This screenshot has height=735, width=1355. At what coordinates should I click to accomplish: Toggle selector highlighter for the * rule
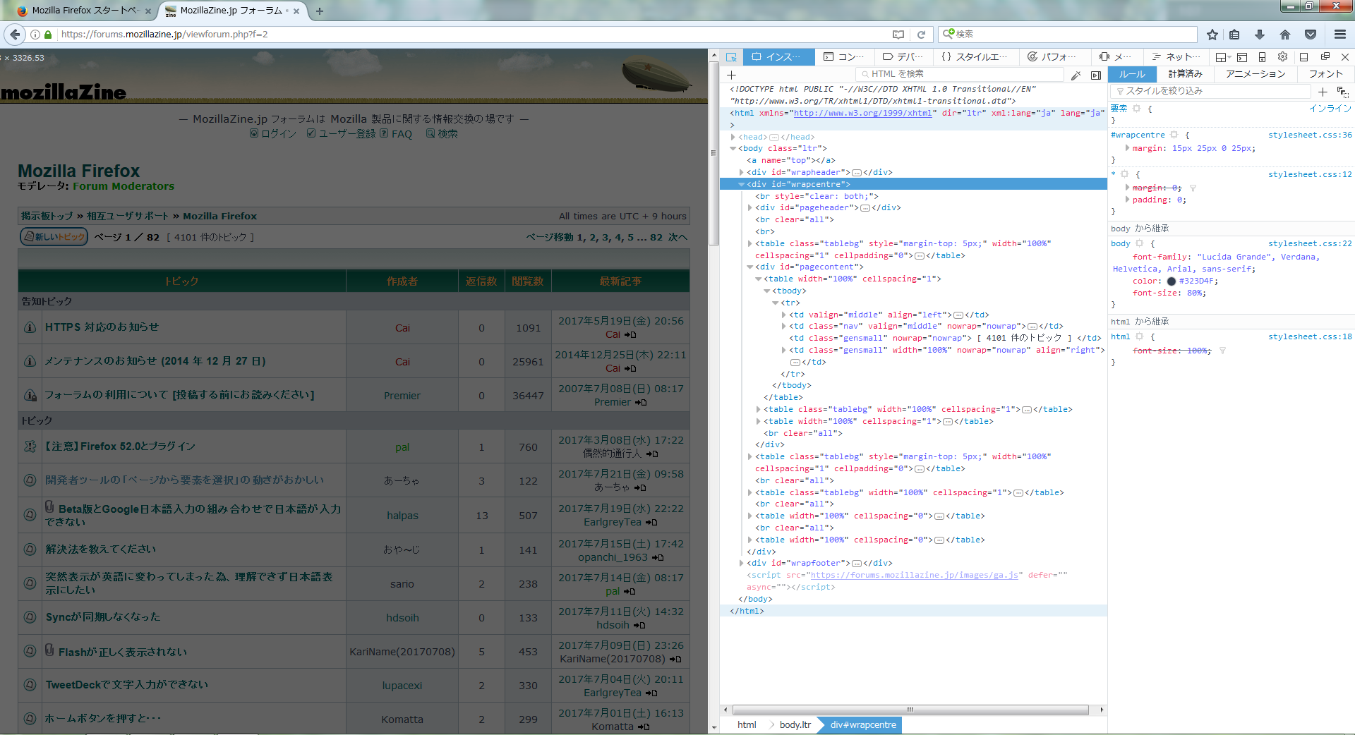(x=1125, y=174)
